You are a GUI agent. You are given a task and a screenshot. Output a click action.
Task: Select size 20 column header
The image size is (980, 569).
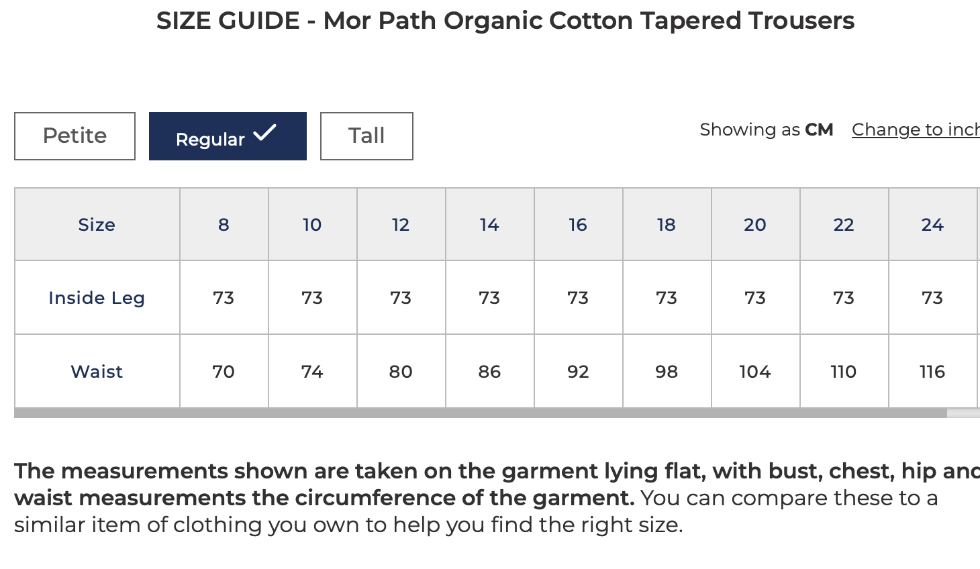(755, 224)
